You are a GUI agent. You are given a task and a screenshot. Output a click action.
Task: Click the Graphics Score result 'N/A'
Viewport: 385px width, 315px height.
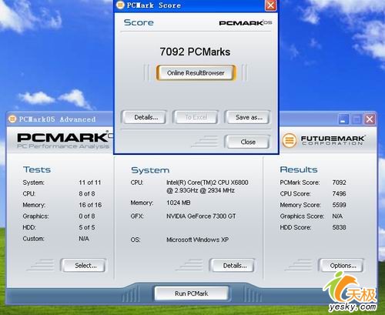click(337, 216)
